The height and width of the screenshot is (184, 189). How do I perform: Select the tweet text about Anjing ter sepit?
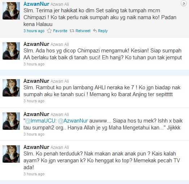click(102, 91)
